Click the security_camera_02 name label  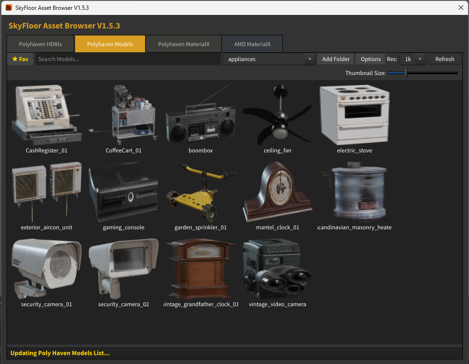(124, 304)
